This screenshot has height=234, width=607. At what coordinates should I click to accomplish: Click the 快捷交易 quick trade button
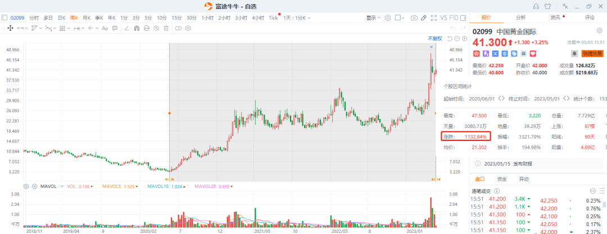coord(592,53)
